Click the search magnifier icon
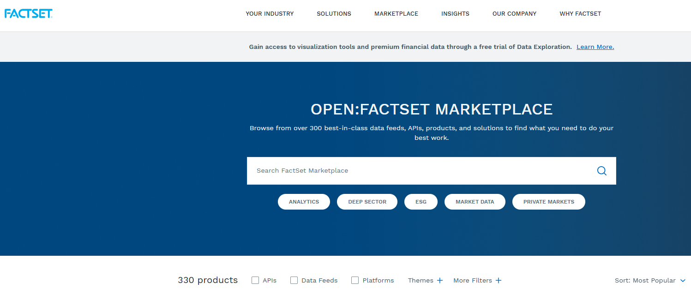691x289 pixels. tap(601, 170)
